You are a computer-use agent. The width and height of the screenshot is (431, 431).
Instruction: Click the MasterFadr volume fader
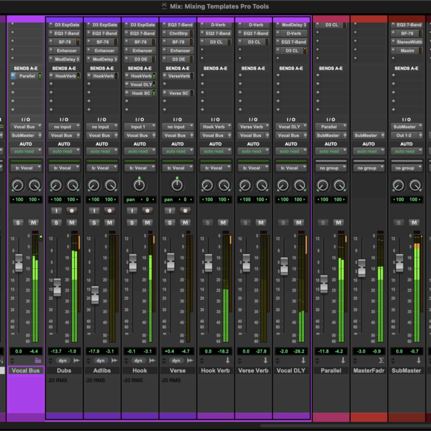click(x=361, y=268)
